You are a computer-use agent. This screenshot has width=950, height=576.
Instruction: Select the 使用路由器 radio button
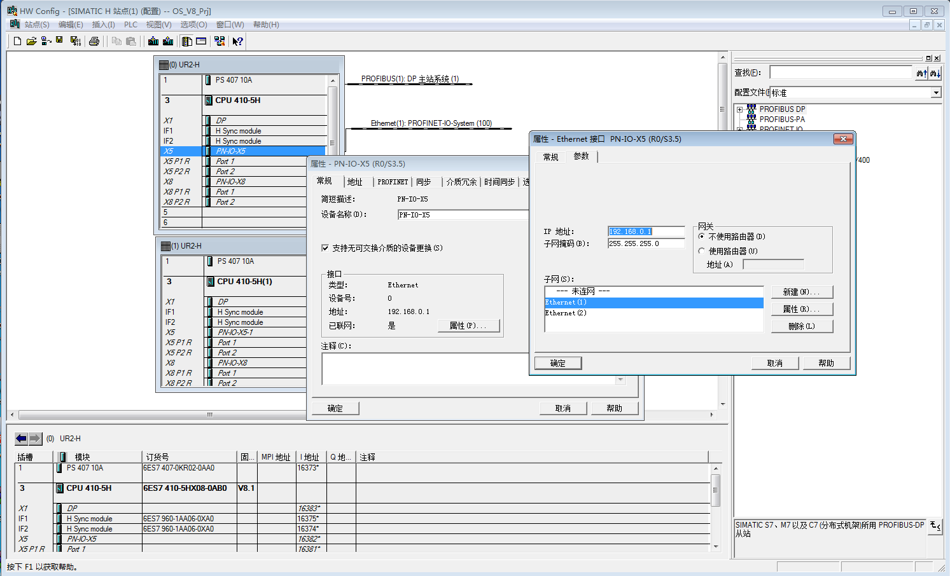point(702,251)
